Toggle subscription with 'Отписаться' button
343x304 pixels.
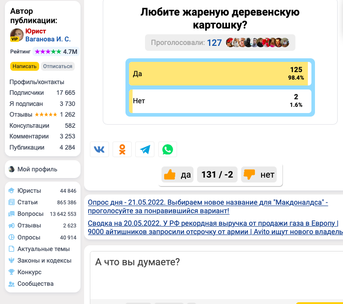click(x=58, y=66)
